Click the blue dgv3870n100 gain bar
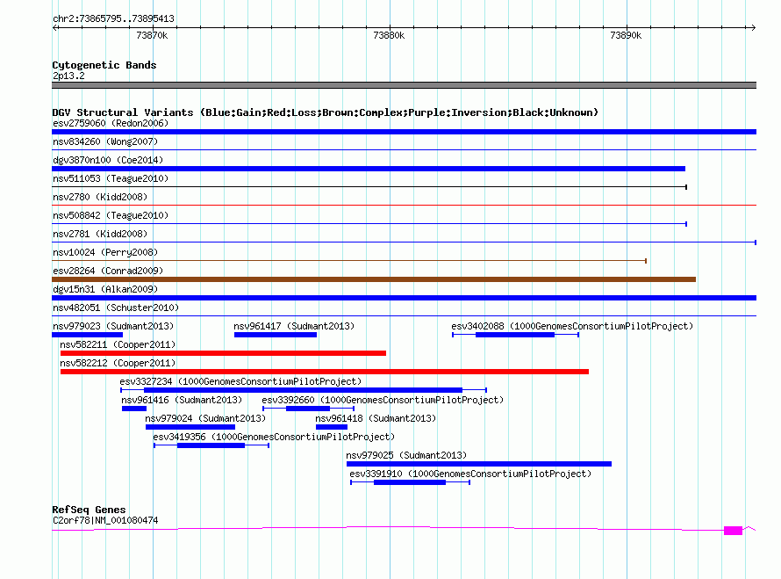Screen dimensions: 781x579 (x=369, y=169)
